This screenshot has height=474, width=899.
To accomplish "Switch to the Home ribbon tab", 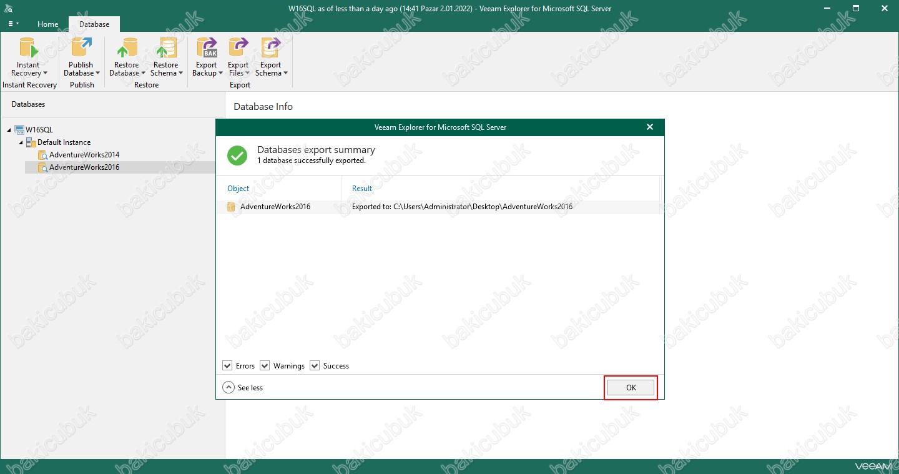I will 47,24.
